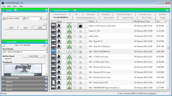Click the train icon for KAI - Argo K1 v1
Viewport: 172px width, 96px height.
[53, 41]
